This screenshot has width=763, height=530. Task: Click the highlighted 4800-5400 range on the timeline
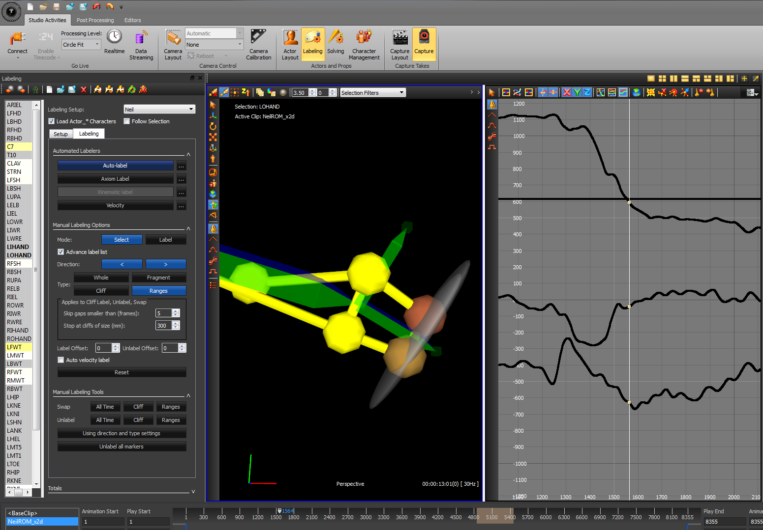(x=495, y=516)
